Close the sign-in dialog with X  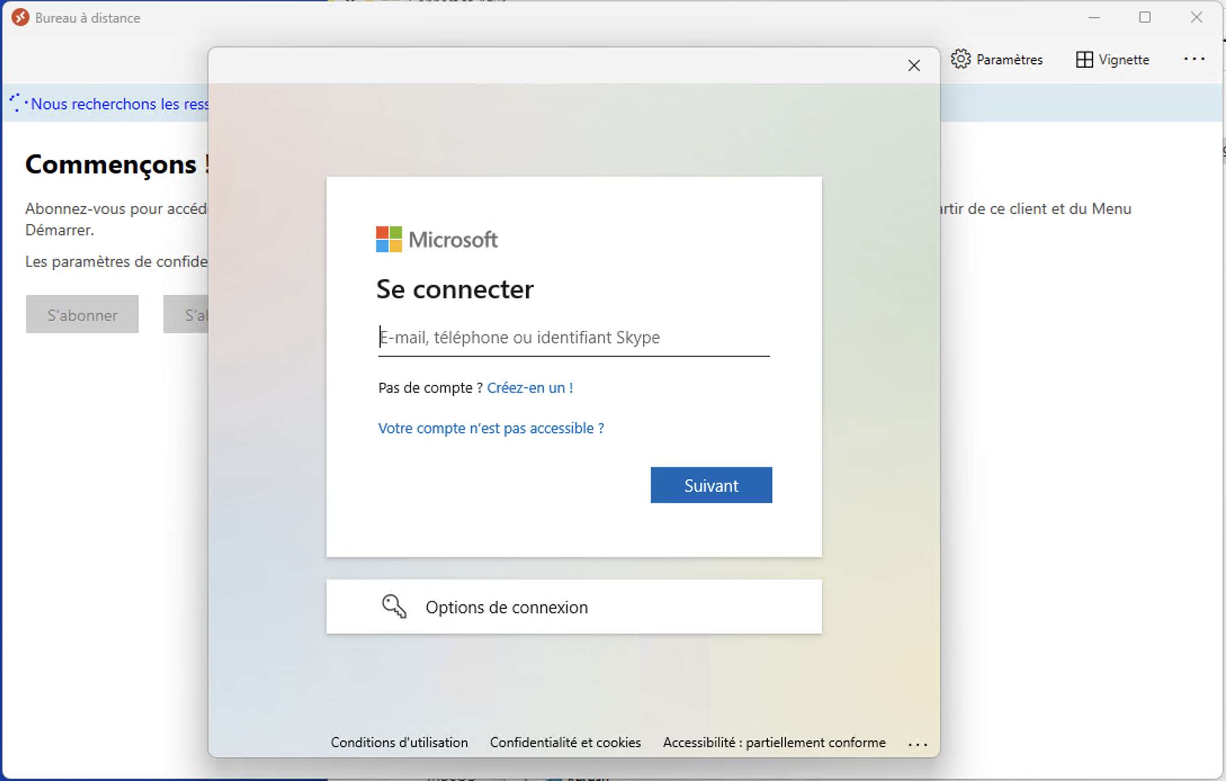pos(914,66)
